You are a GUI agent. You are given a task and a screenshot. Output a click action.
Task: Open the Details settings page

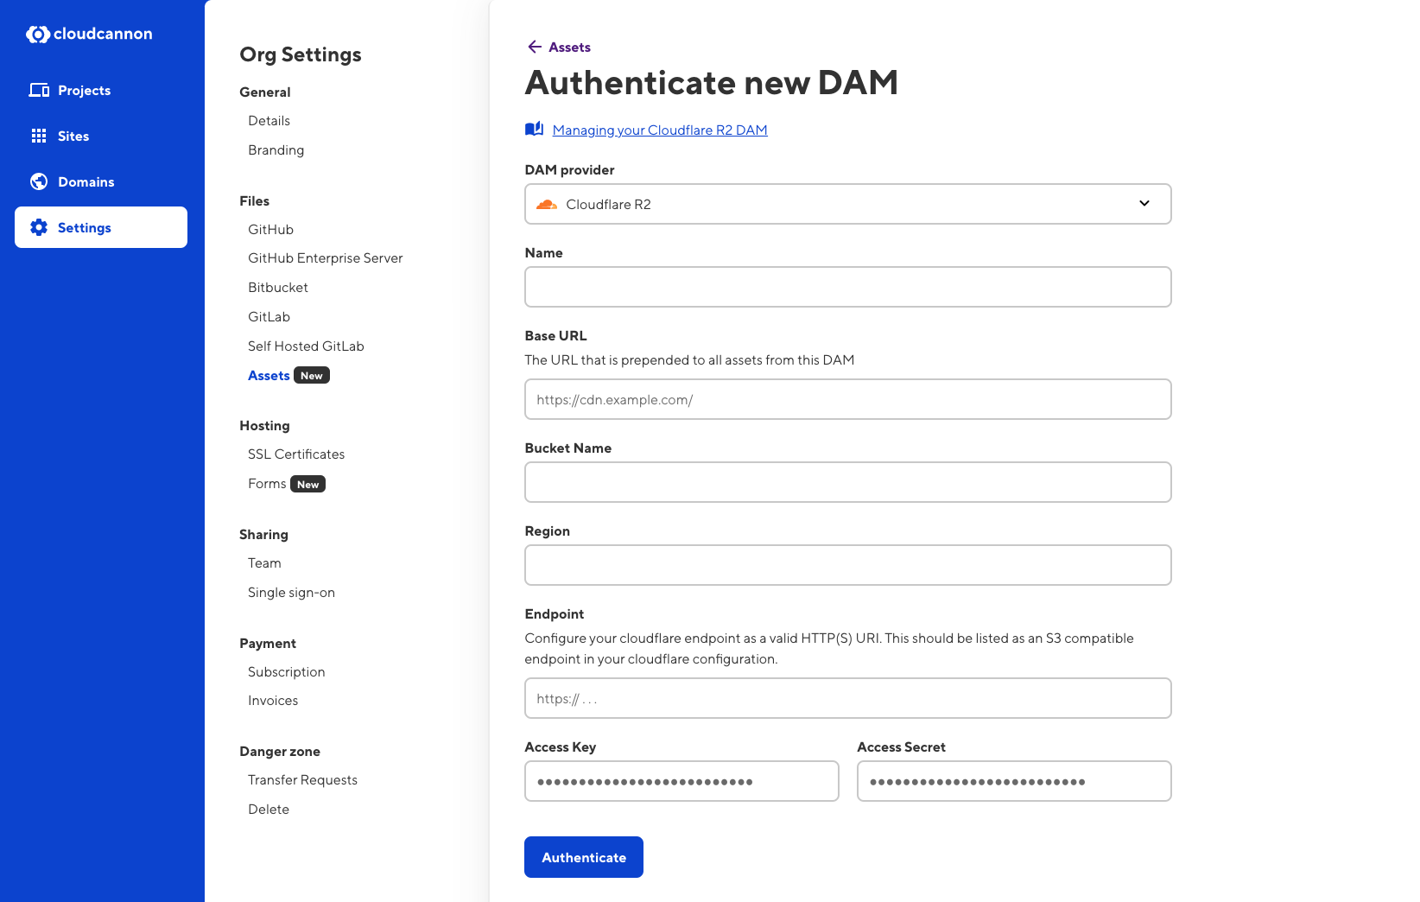[269, 121]
